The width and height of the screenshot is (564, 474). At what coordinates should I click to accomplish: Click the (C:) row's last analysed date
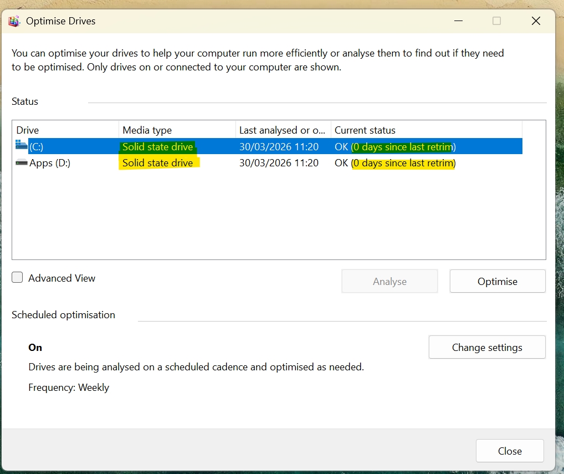[x=279, y=147]
